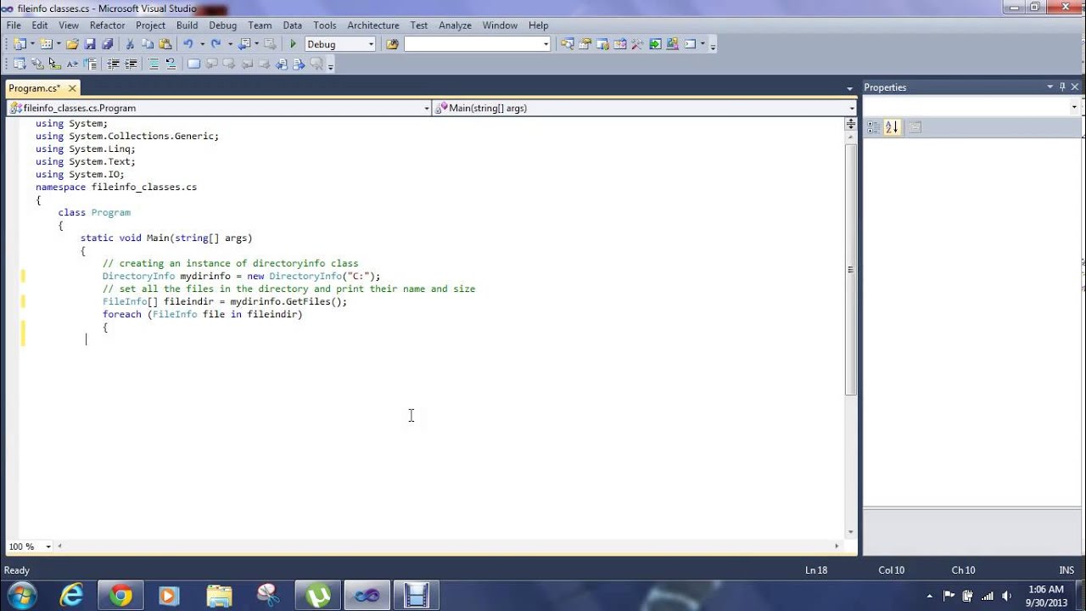Click into the Find text input box

472,44
